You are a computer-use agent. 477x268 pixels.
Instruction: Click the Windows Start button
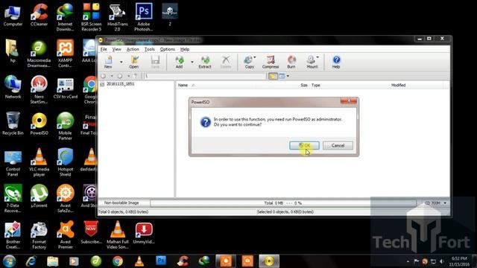click(9, 261)
